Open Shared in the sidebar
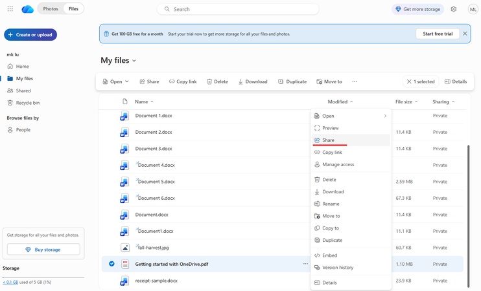Viewport: 481px width, 291px height. (x=19, y=91)
